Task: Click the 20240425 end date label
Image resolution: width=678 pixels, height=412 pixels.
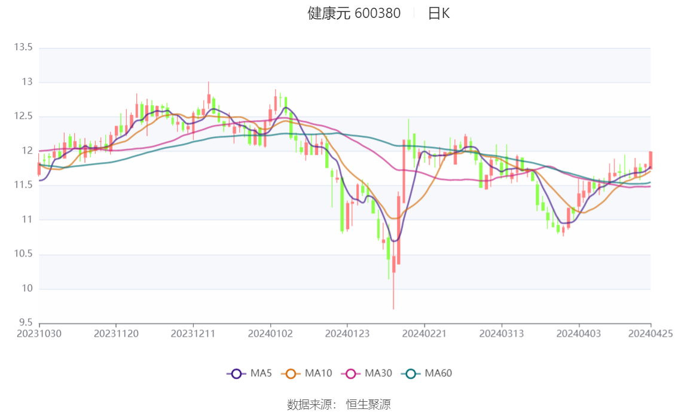Action: (650, 334)
